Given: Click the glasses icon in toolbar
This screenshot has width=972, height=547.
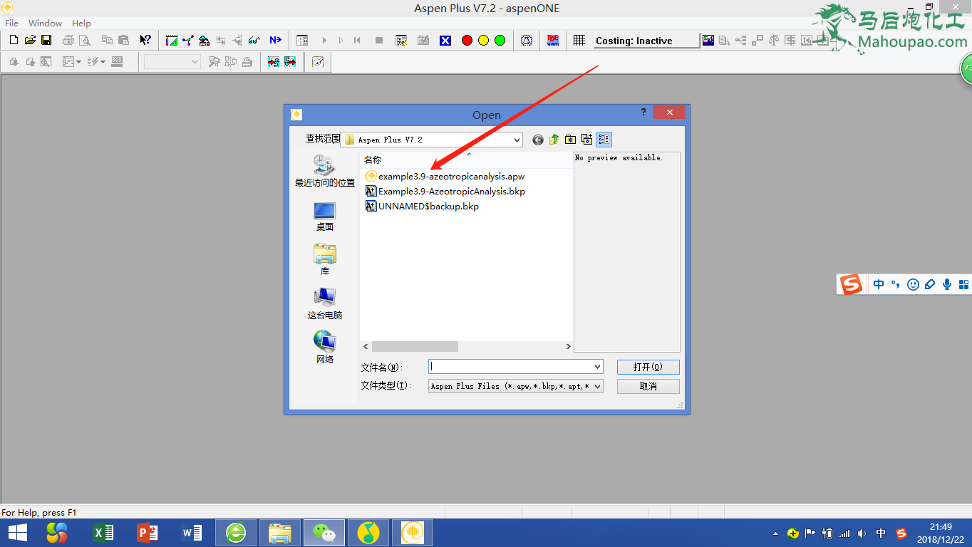Looking at the screenshot, I should (x=254, y=41).
